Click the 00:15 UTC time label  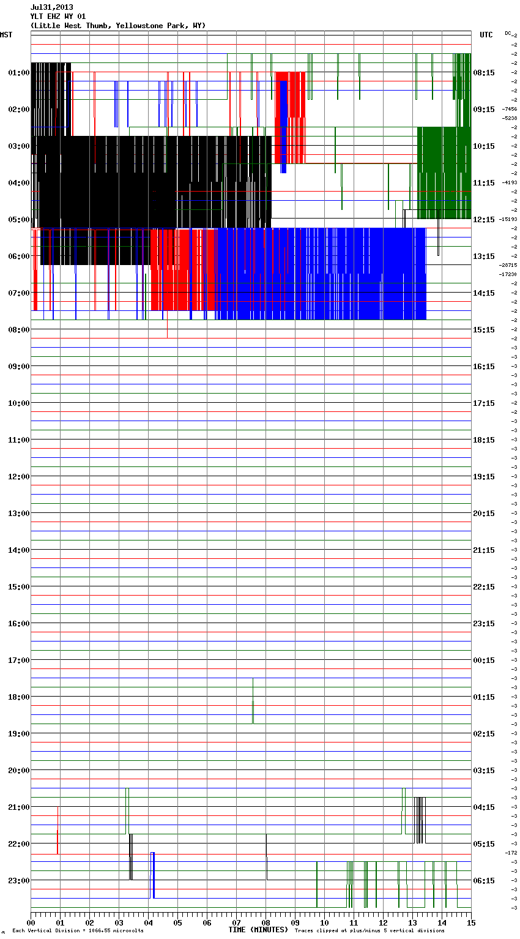(484, 660)
